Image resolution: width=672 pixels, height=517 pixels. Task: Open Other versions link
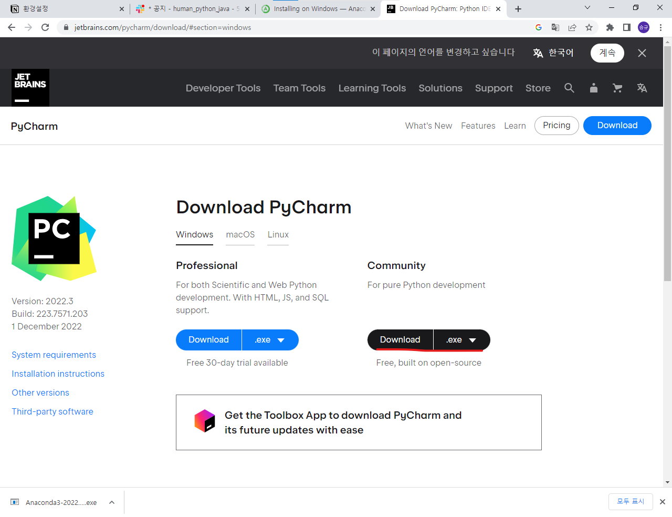(x=40, y=392)
